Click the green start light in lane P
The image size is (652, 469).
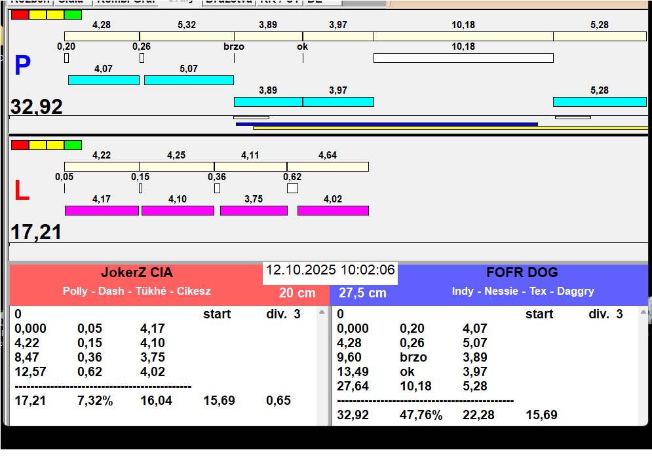[73, 14]
